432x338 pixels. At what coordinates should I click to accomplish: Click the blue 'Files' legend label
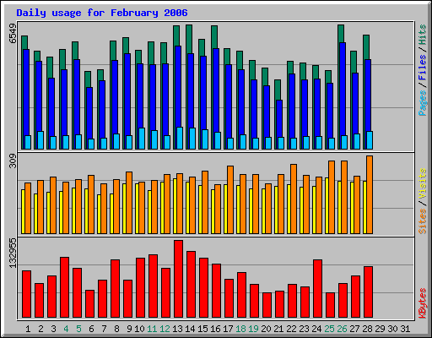(x=423, y=68)
